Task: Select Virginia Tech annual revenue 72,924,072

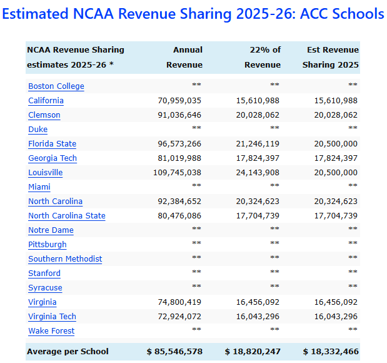Action: [x=179, y=317]
